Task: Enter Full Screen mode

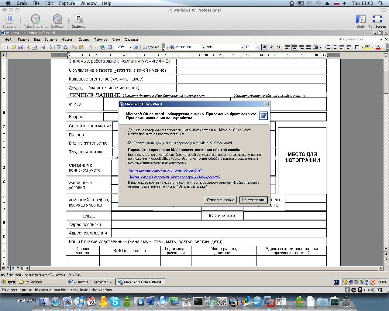Action: pyautogui.click(x=377, y=21)
